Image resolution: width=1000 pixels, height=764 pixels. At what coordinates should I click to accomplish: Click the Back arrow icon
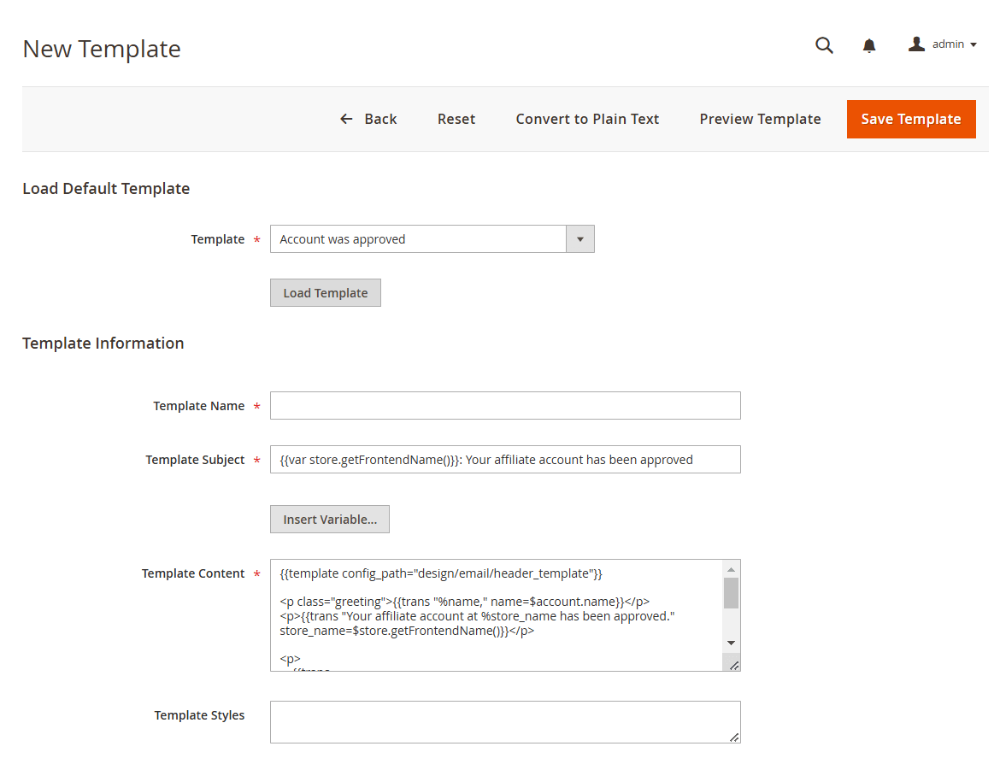click(346, 119)
